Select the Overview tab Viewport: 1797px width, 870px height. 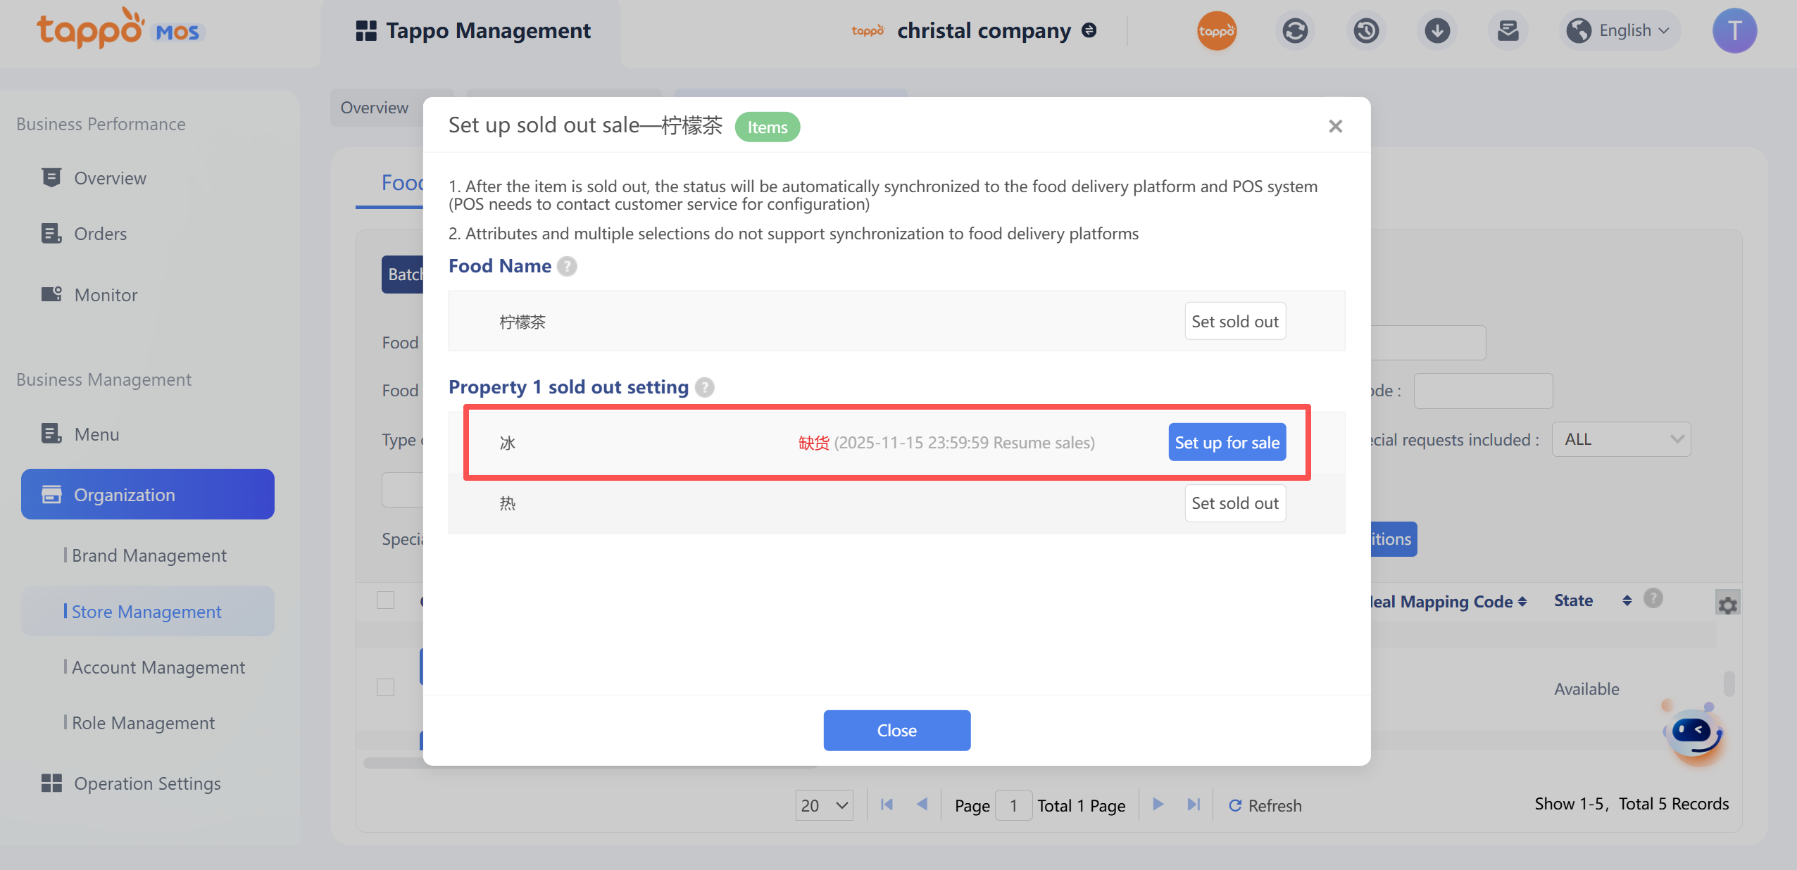375,108
